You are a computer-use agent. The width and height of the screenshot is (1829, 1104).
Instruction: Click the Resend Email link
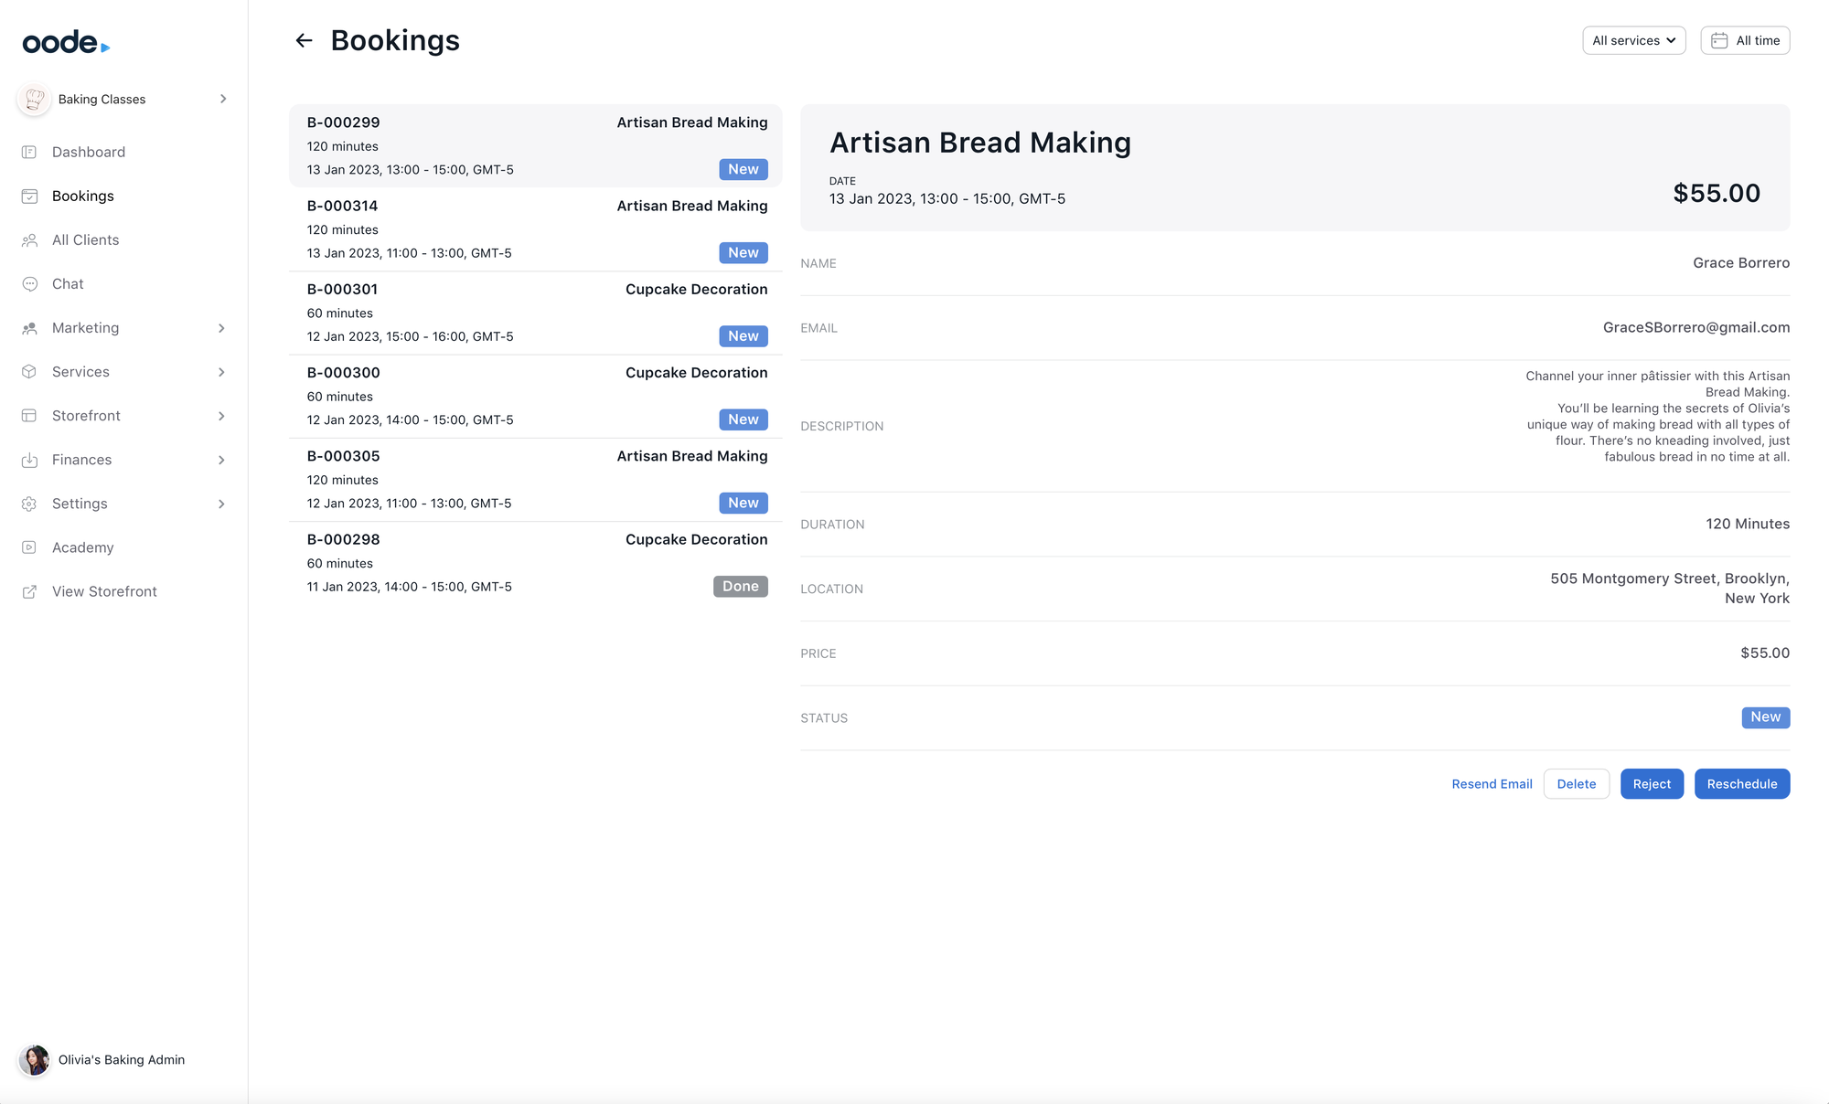tap(1492, 784)
